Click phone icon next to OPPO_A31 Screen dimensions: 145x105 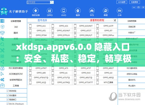[x=53, y=26]
